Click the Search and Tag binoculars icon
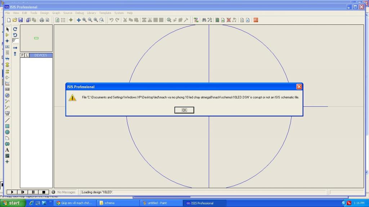This screenshot has width=369, height=207. point(204,20)
